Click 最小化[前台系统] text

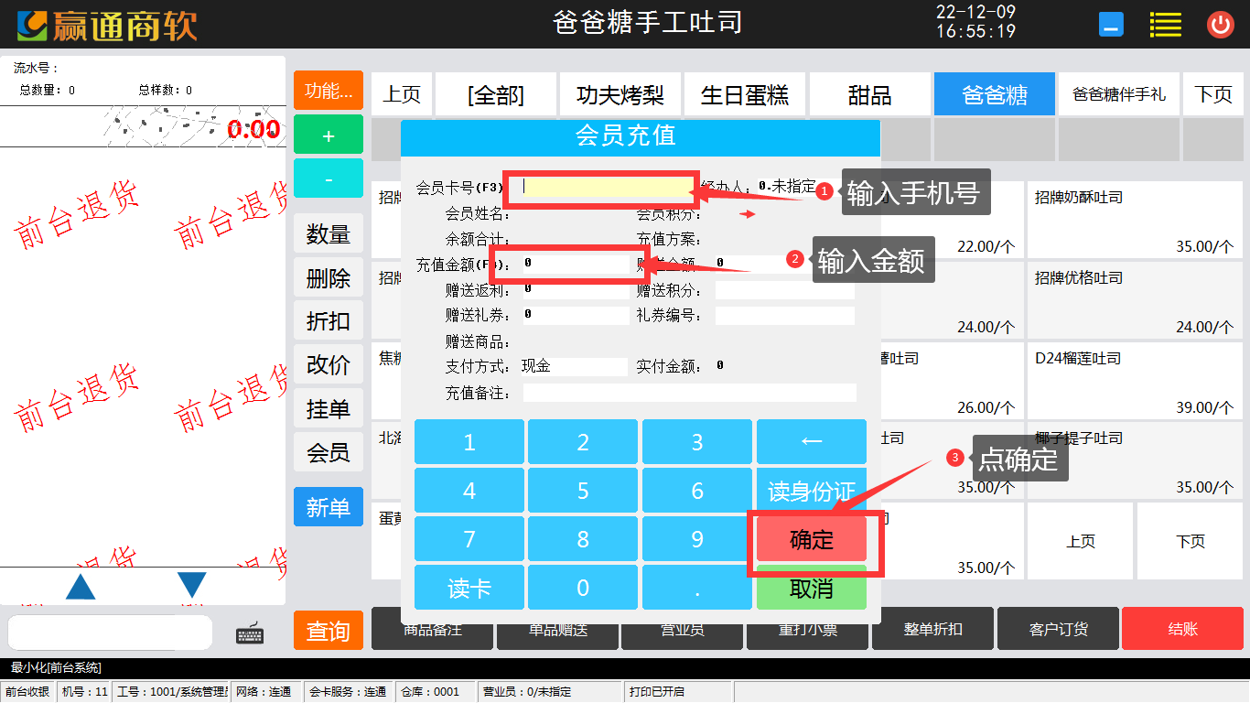[x=57, y=668]
